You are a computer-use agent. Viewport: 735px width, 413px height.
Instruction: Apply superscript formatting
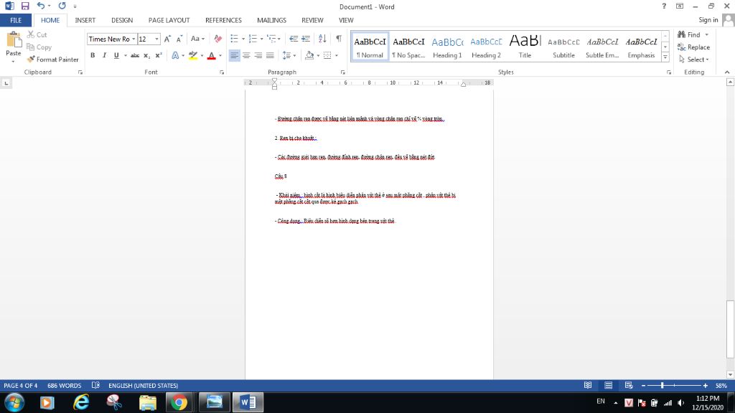[x=159, y=55]
